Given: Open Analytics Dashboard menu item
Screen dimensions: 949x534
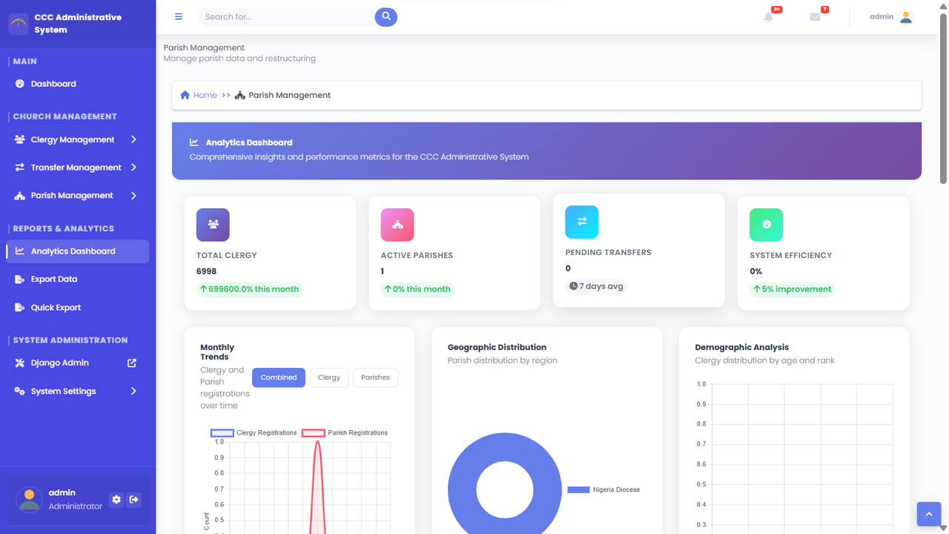Looking at the screenshot, I should tap(78, 251).
